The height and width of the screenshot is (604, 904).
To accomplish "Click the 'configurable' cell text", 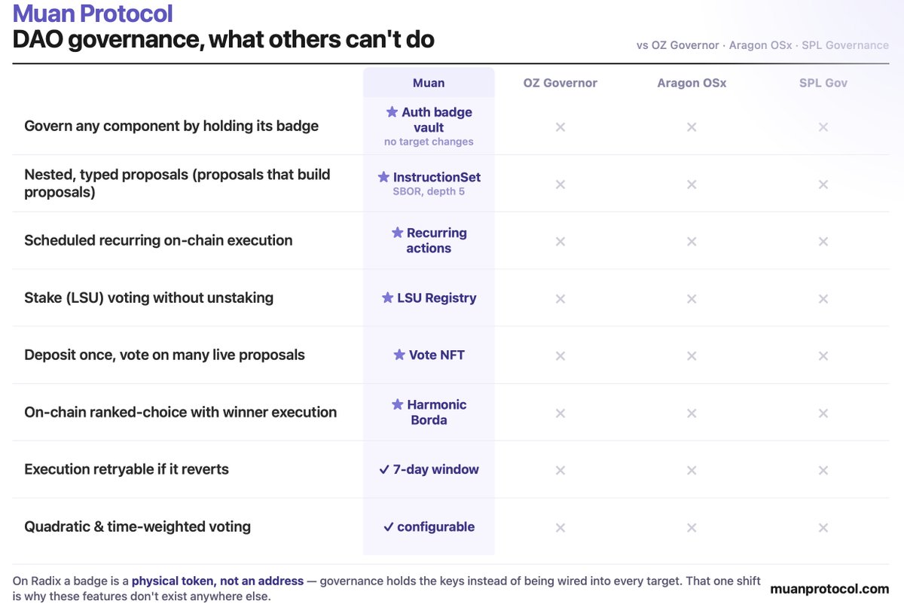I will coord(436,526).
